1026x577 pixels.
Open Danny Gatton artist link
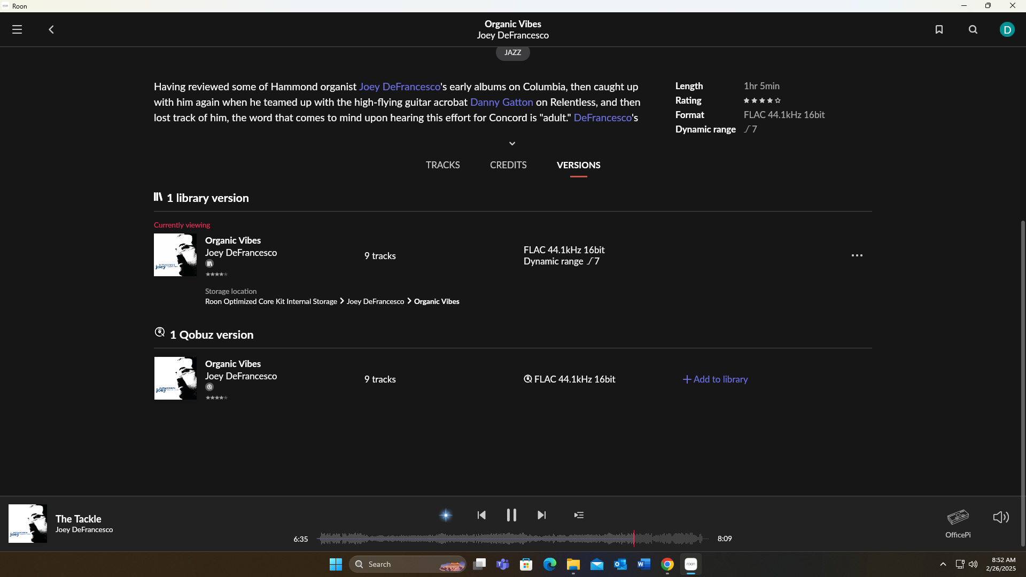(501, 102)
